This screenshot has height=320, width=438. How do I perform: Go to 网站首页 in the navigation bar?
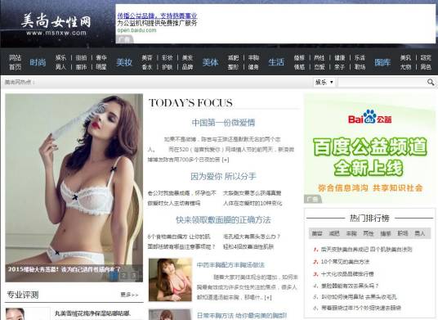(15, 62)
